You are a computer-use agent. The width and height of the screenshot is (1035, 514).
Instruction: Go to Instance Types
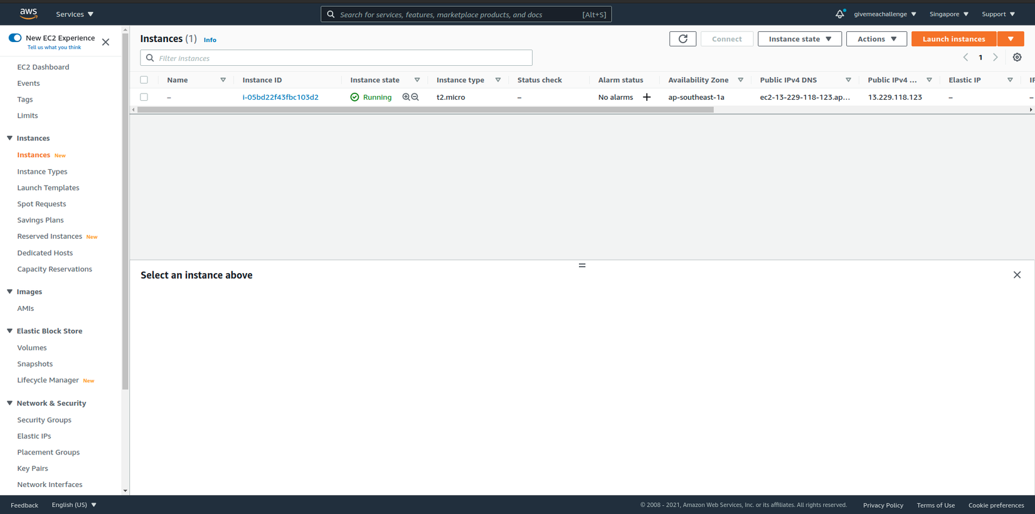42,172
